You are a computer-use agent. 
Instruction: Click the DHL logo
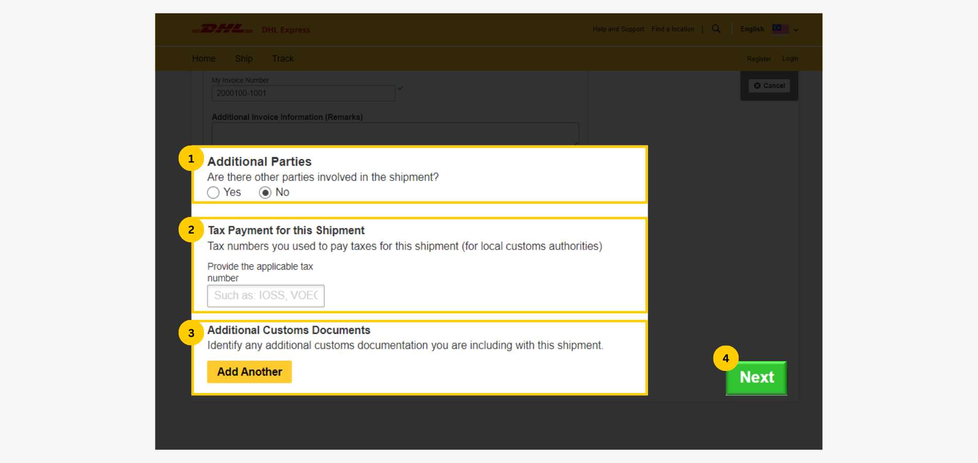(x=222, y=29)
